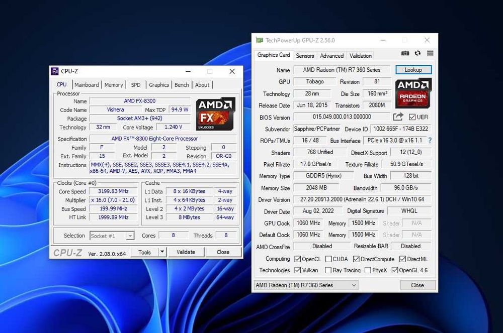The image size is (503, 333).
Task: Click the HT Link value 1999.89 MHz
Action: pos(113,217)
